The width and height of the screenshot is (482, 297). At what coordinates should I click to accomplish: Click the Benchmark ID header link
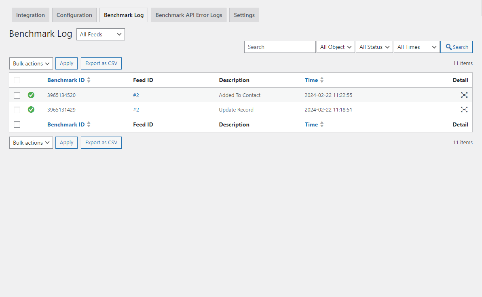66,80
